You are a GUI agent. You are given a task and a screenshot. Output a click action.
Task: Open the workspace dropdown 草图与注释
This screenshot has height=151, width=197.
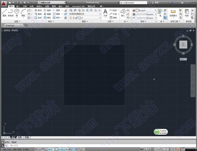click(52, 3)
